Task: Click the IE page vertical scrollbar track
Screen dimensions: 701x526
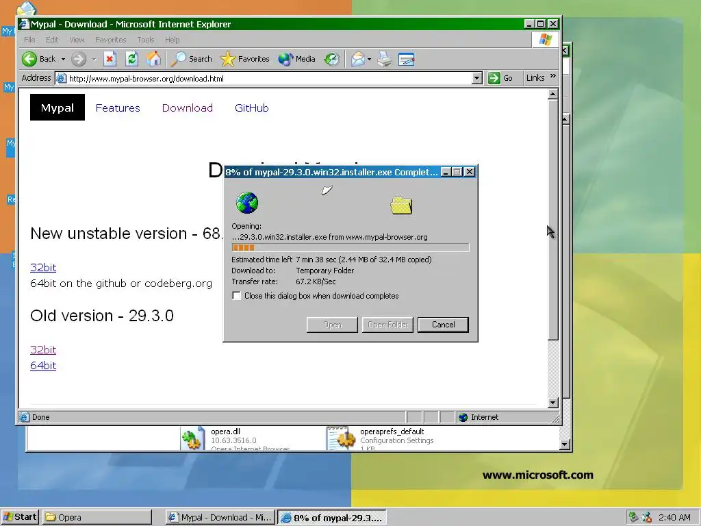Action: [x=553, y=368]
